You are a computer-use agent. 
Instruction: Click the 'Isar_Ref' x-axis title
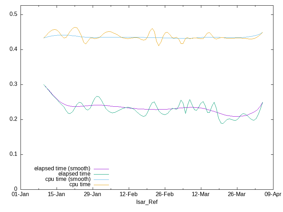click(x=147, y=202)
